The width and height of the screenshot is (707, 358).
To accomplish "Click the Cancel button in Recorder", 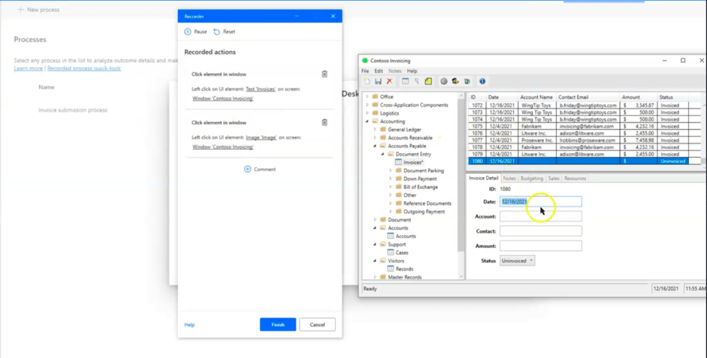I will point(318,324).
